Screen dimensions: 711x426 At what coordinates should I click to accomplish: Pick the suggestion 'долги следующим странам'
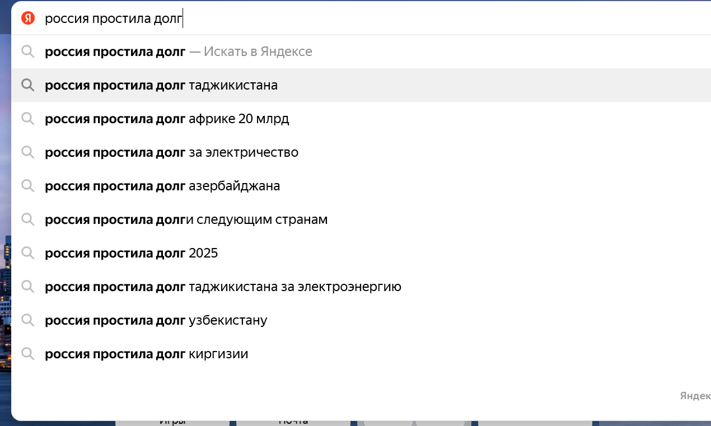tap(361, 219)
